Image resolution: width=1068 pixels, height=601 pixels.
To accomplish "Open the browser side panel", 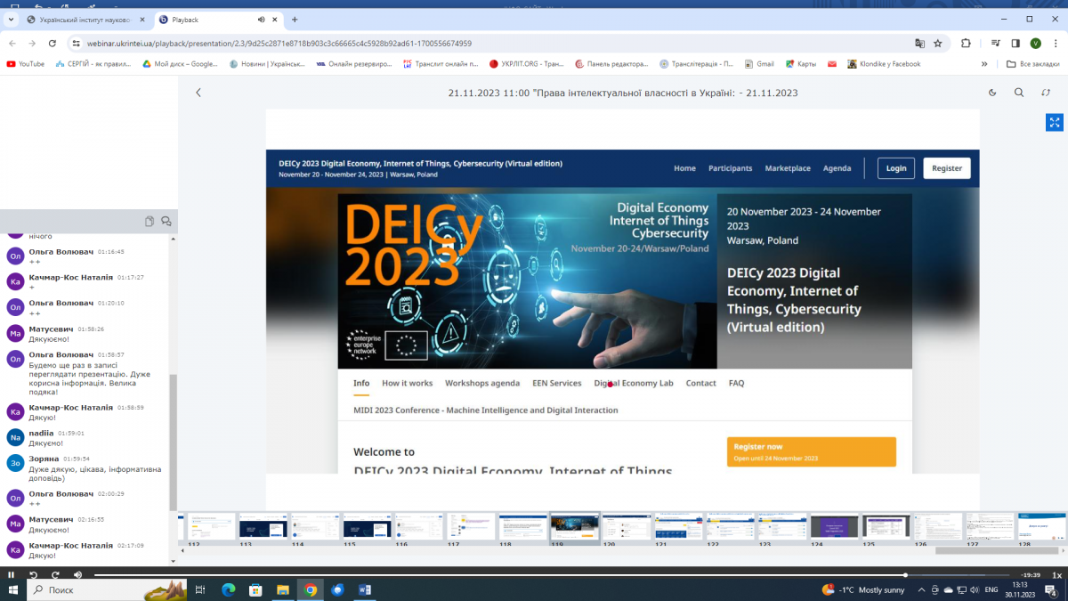I will (x=1015, y=43).
